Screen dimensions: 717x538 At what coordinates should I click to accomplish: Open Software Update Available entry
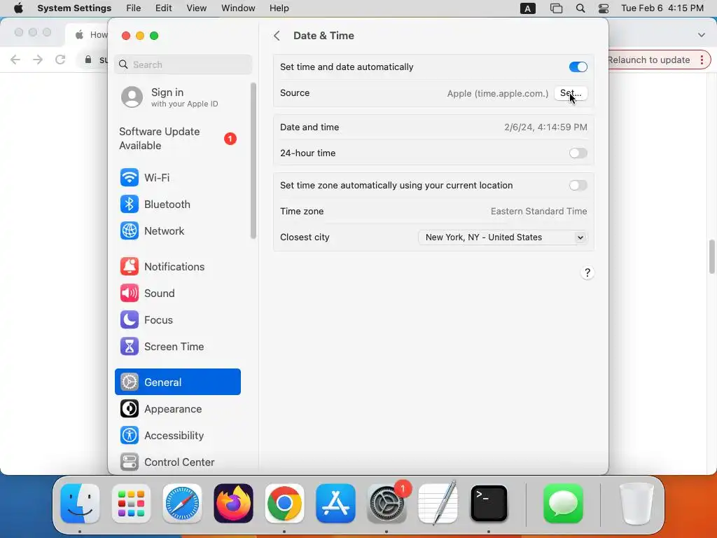(x=177, y=138)
